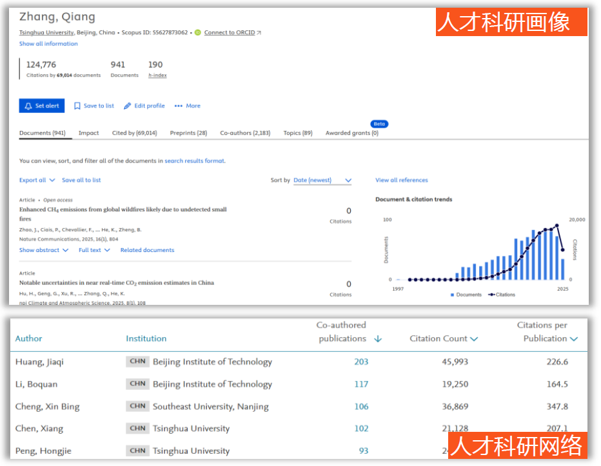The width and height of the screenshot is (601, 466).
Task: Click co-authored count 106 for Cheng, Xin Bing
Action: coord(361,406)
